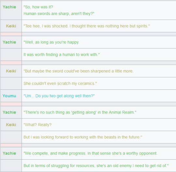Click the line about struggling for resources
The width and height of the screenshot is (176, 172).
click(x=96, y=166)
